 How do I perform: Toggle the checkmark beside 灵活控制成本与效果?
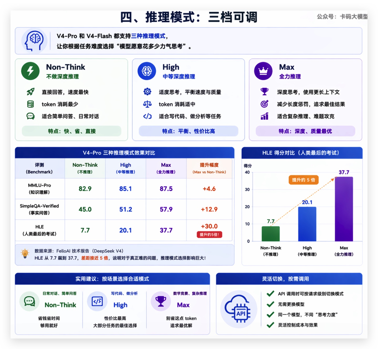270,325
